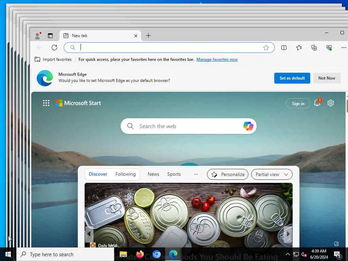Open File Explorer from taskbar
The height and width of the screenshot is (261, 348).
pyautogui.click(x=123, y=254)
